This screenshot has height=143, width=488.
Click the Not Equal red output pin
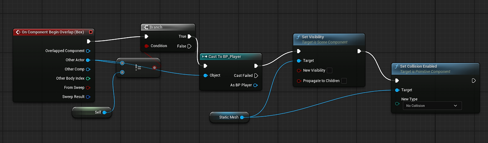154,68
